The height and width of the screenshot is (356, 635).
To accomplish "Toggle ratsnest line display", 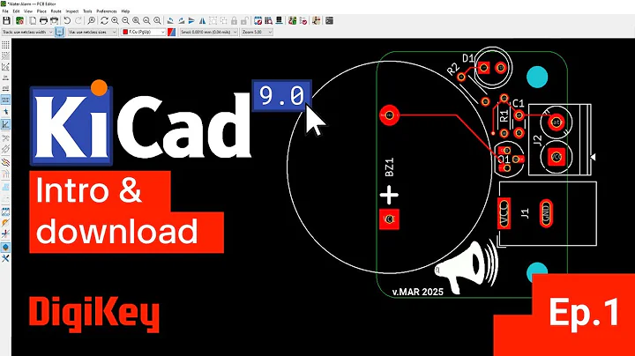I will 5,138.
